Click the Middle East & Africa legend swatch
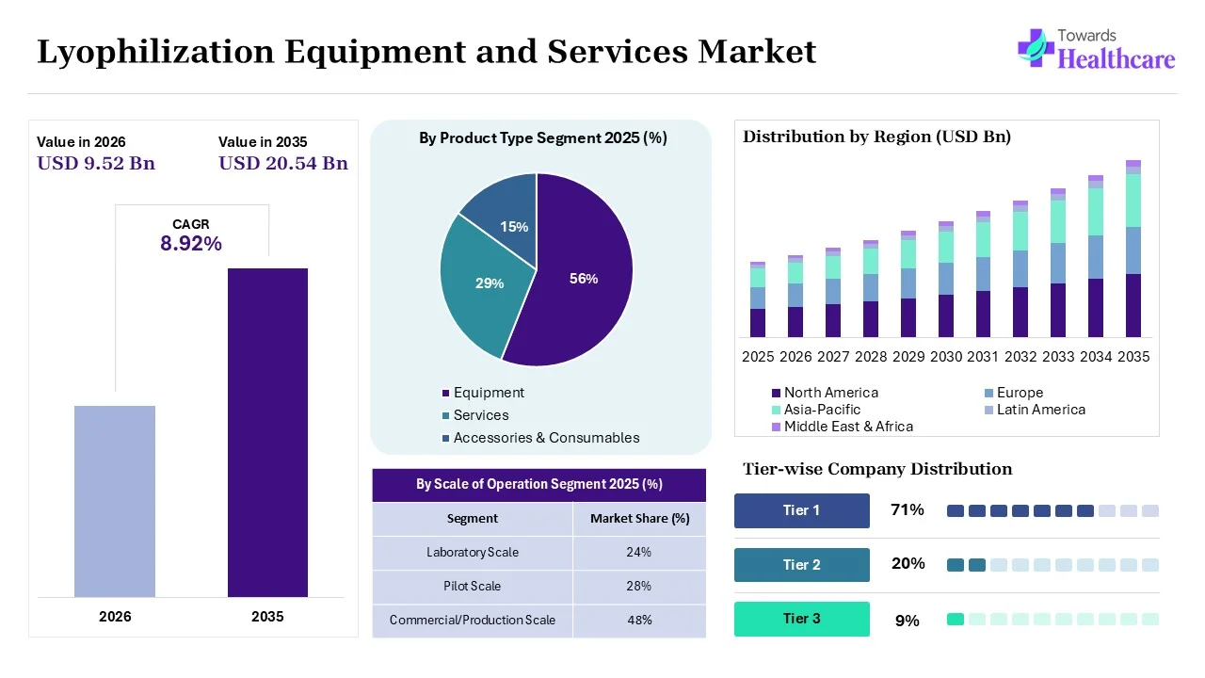The width and height of the screenshot is (1205, 678). point(776,427)
